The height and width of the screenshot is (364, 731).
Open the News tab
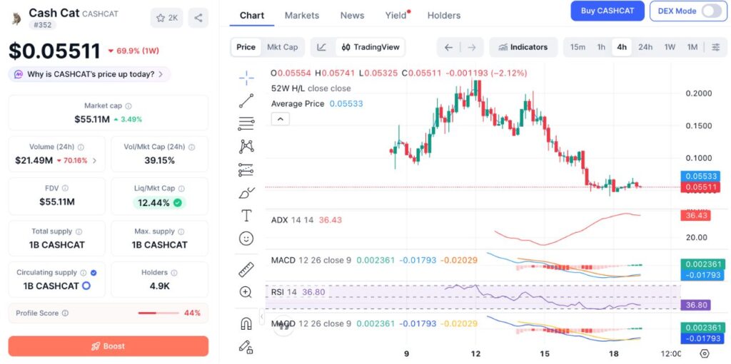[x=352, y=16]
